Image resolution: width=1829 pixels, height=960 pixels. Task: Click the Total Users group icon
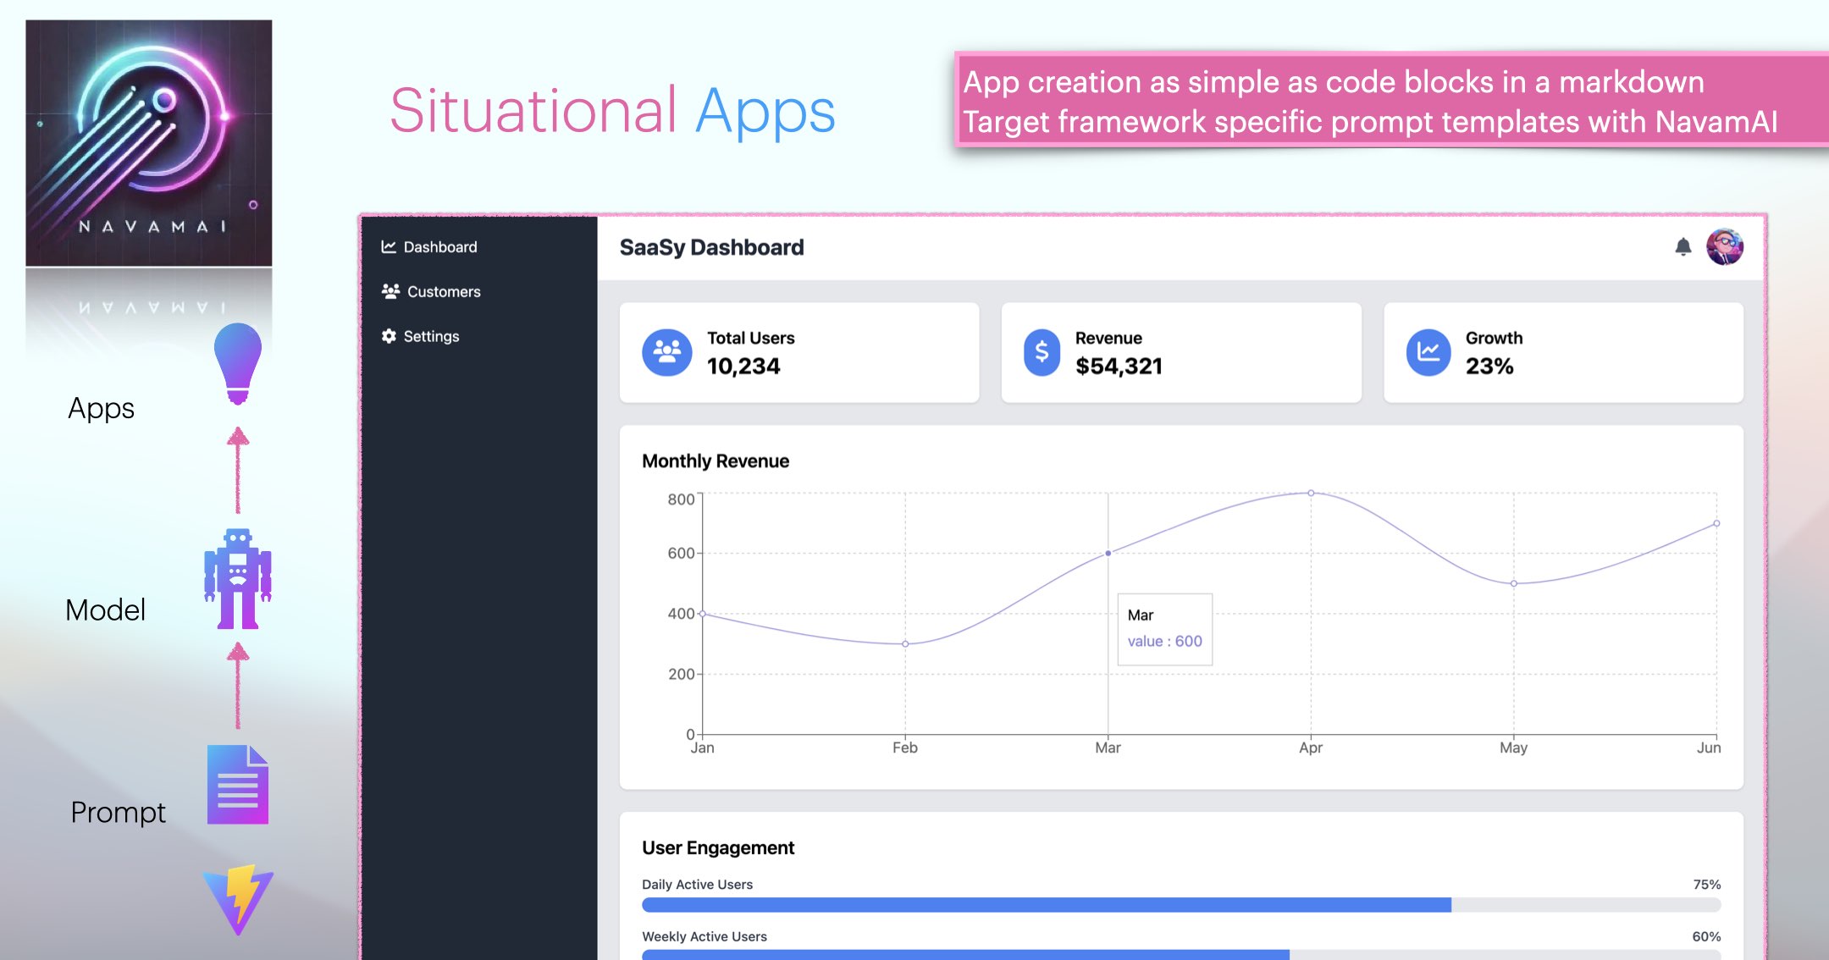pos(667,352)
